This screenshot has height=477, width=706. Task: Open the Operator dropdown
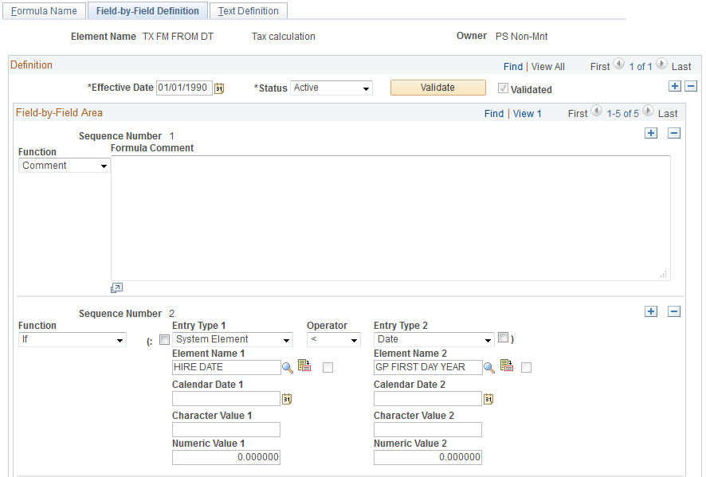[334, 339]
